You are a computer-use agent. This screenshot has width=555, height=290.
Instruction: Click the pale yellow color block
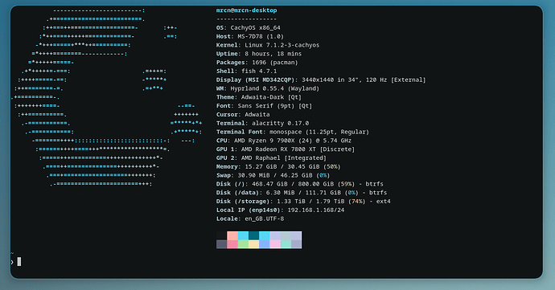(x=254, y=244)
